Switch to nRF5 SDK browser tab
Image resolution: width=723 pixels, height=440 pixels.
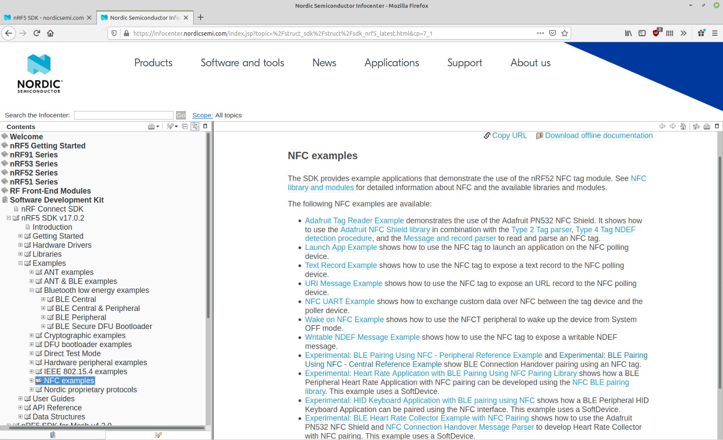44,18
